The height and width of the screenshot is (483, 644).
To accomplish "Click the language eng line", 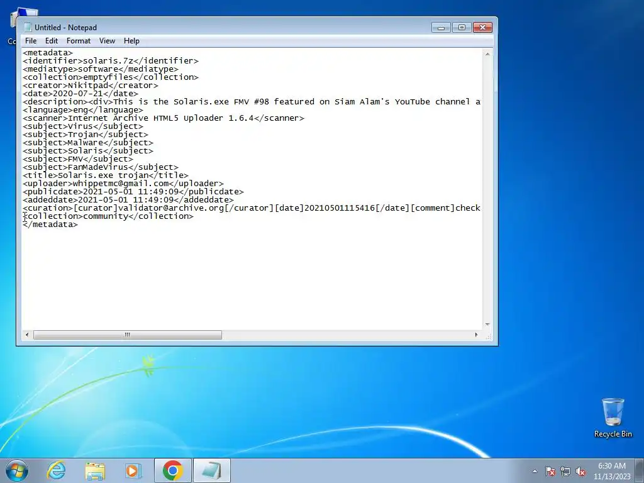I will [x=83, y=110].
